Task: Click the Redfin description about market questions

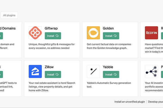Action: pyautogui.click(x=154, y=48)
